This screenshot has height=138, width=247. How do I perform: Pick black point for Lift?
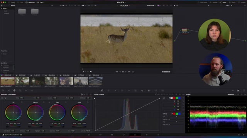(5, 102)
